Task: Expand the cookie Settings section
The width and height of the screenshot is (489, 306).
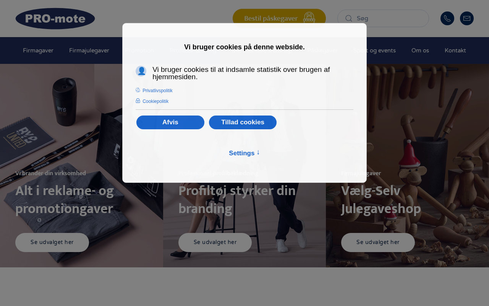Action: coord(244,153)
